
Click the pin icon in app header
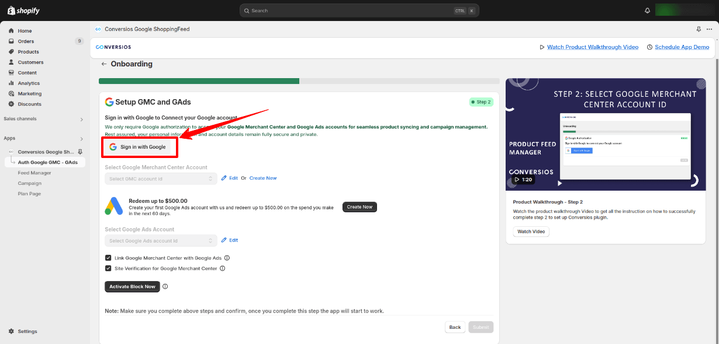coord(699,29)
